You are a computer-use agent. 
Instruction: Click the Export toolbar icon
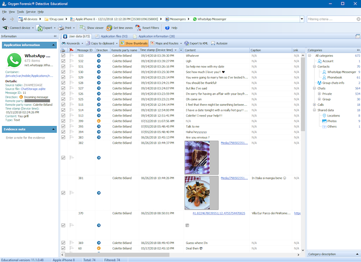[40, 28]
